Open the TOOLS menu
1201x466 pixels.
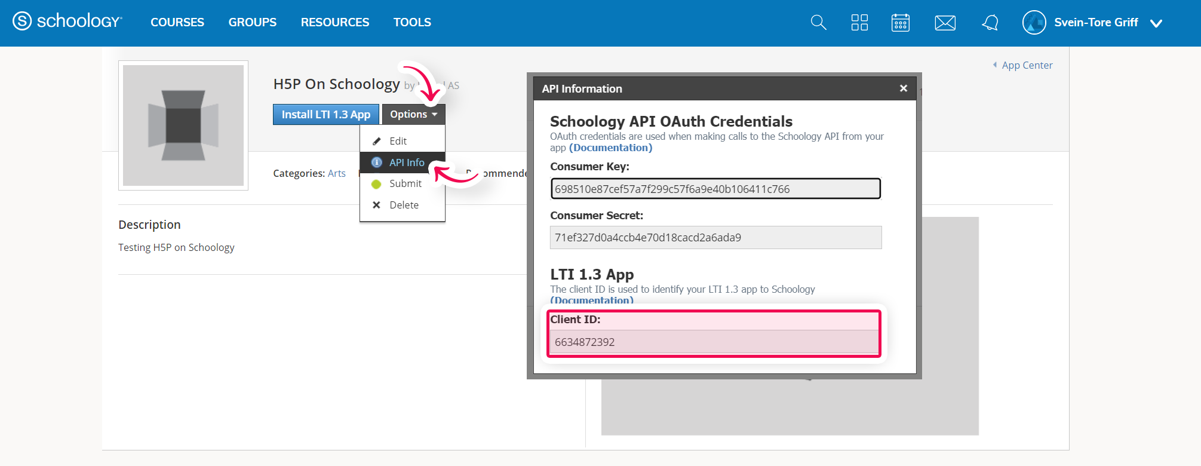(x=412, y=22)
